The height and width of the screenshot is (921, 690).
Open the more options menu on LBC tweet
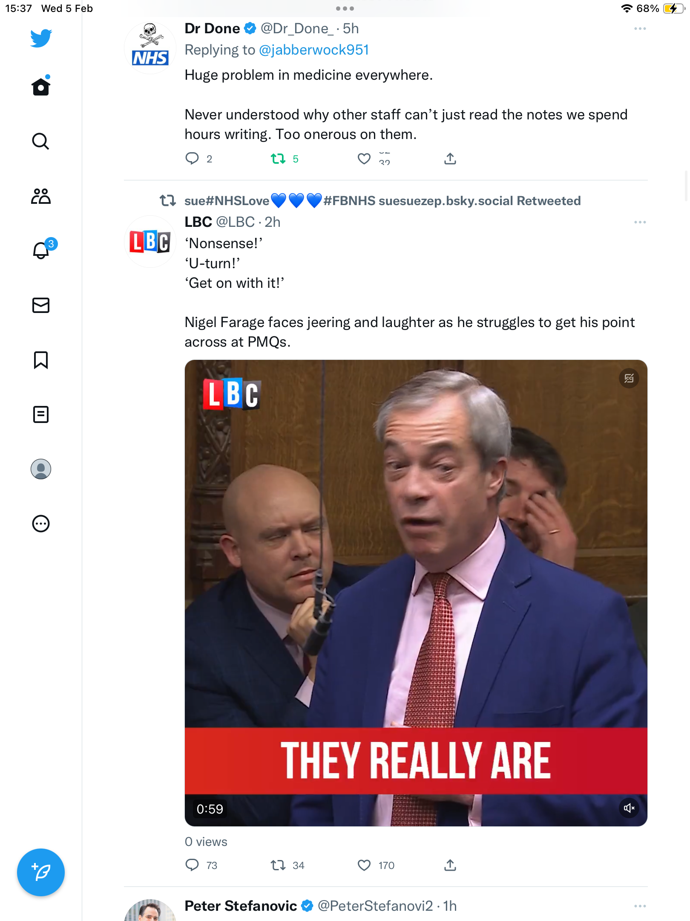click(x=640, y=222)
